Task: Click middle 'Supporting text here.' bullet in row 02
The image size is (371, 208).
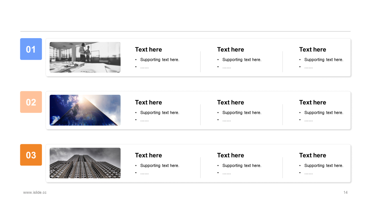Action: [x=242, y=112]
